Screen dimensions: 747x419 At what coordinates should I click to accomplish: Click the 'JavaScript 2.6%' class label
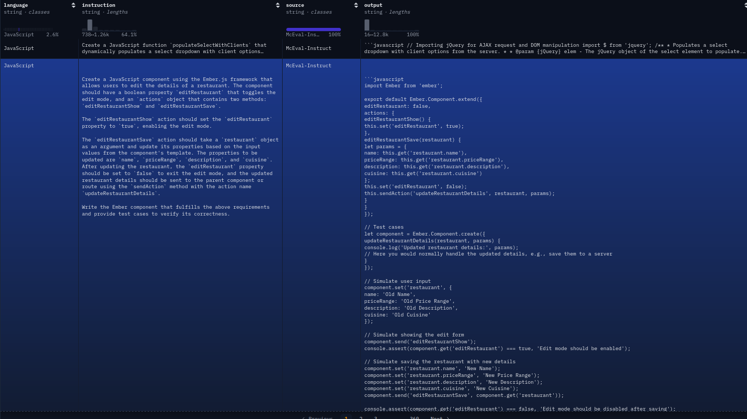31,35
